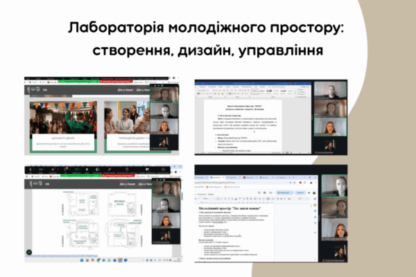Switch language via the EN link in the top-left screenshot

tap(46, 89)
